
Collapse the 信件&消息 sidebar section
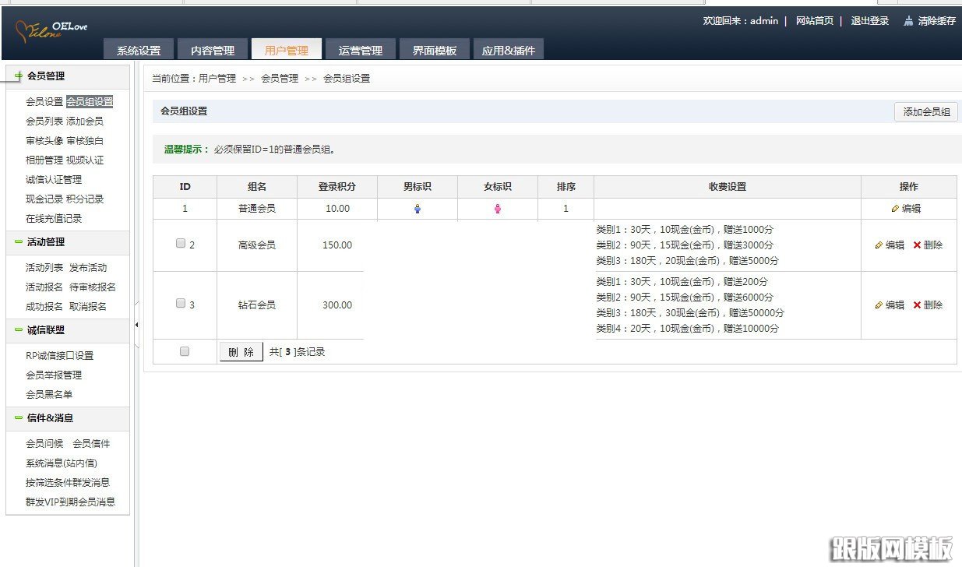pos(17,419)
